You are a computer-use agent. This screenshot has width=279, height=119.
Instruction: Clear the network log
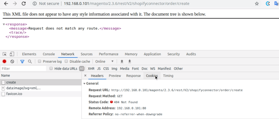pyautogui.click(x=12, y=61)
